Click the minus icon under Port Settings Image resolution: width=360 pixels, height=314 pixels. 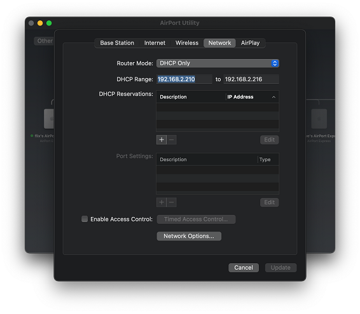[x=172, y=202]
